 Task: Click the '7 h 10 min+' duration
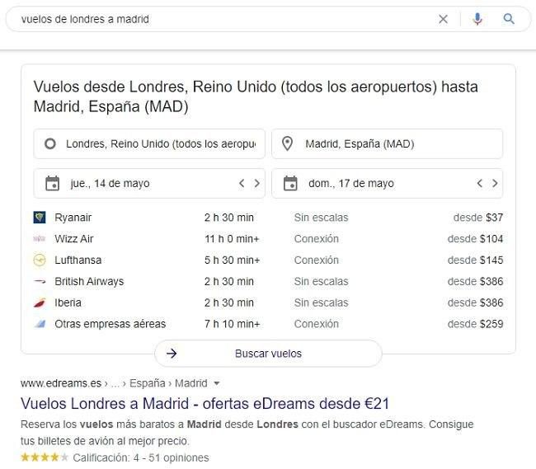click(232, 324)
